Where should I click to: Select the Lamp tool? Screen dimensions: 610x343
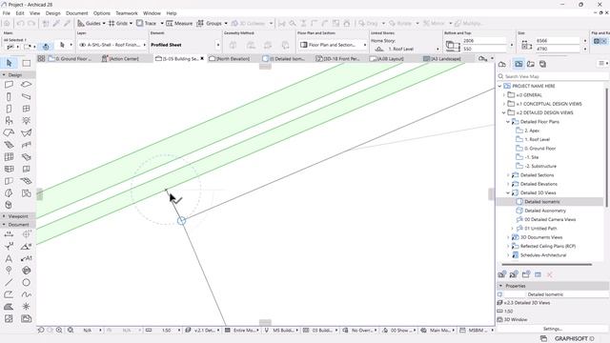tap(26, 121)
